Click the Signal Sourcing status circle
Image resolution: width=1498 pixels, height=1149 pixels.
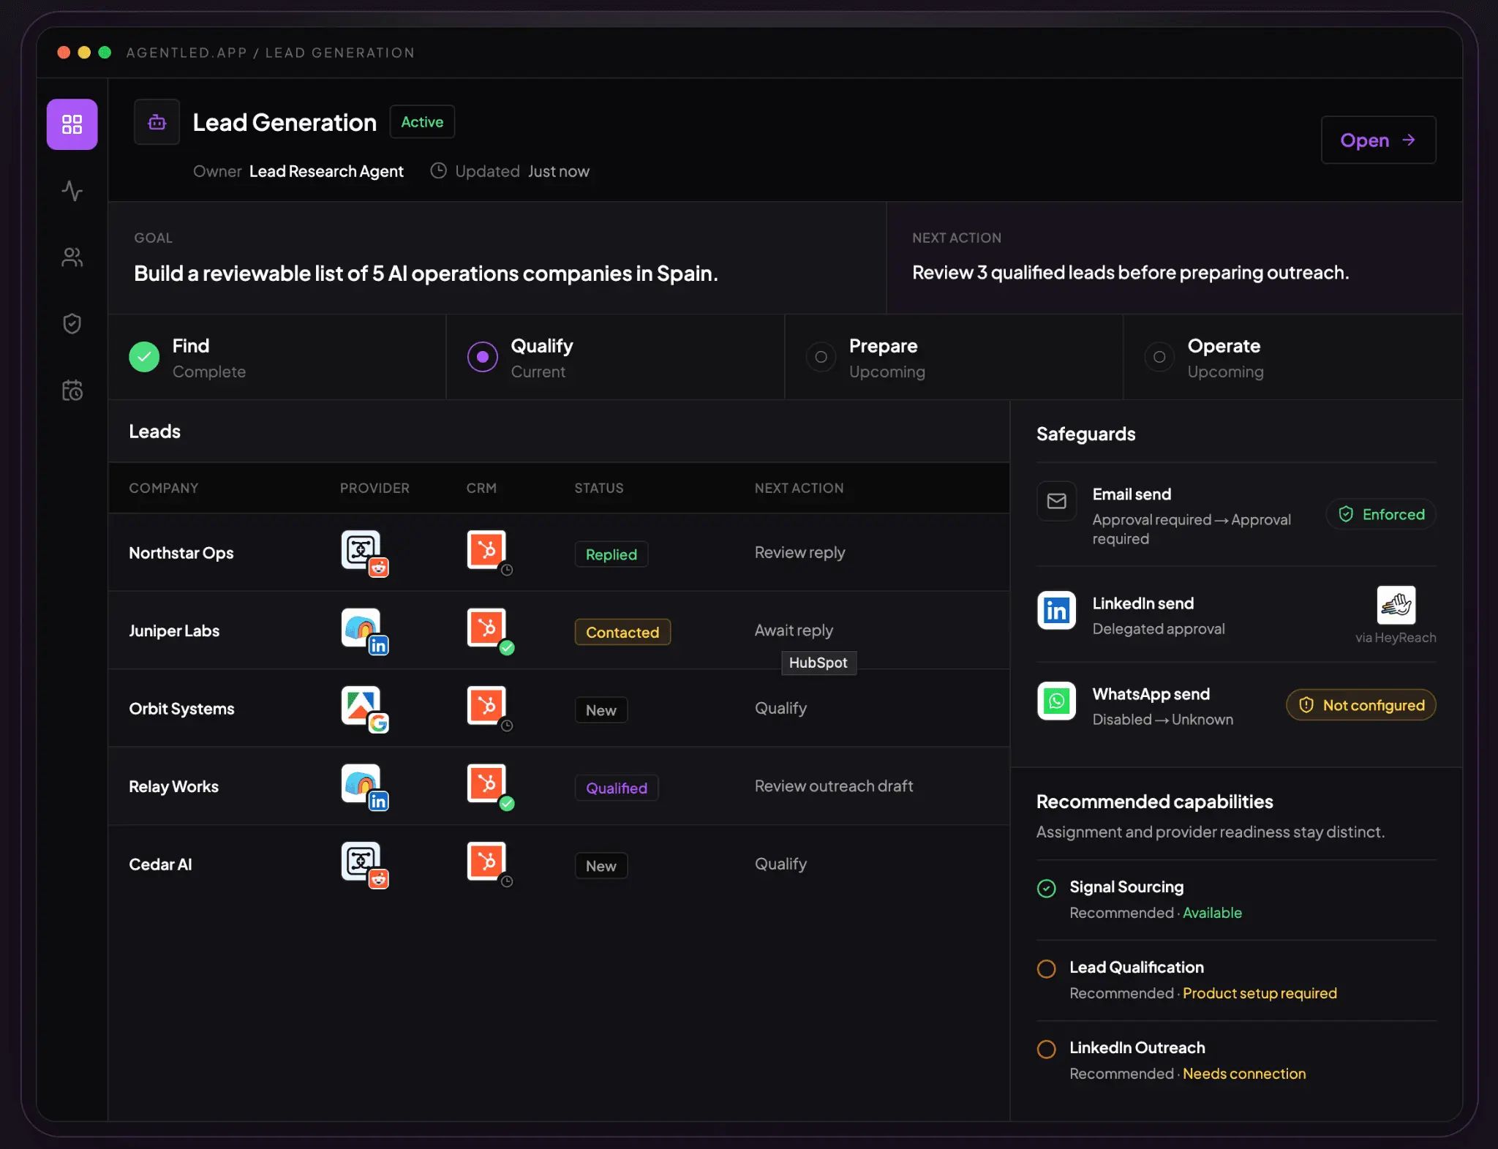coord(1047,888)
